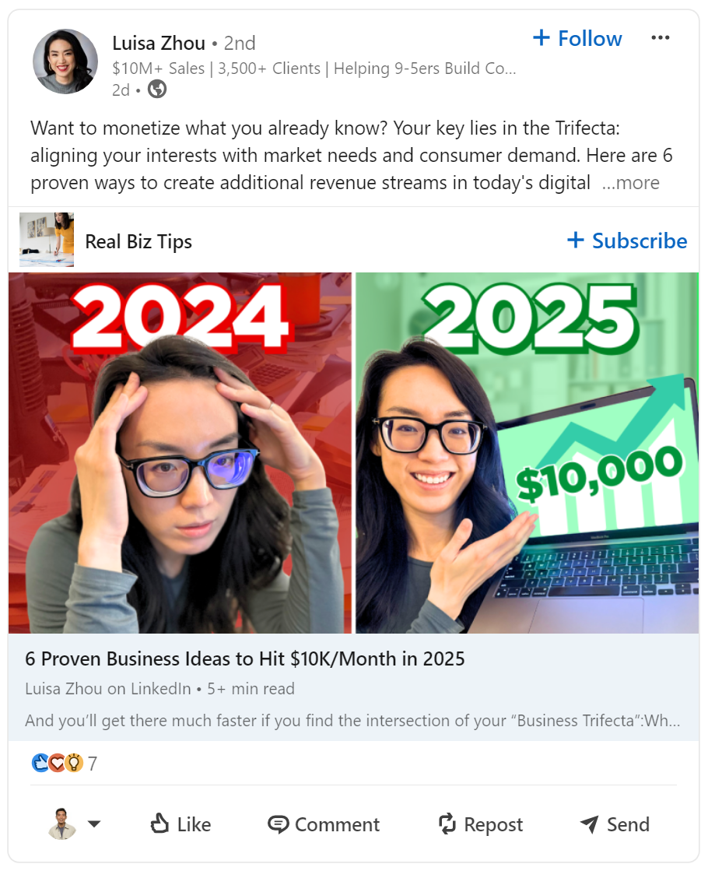Click the Repost arrows icon
The width and height of the screenshot is (708, 871).
[447, 824]
